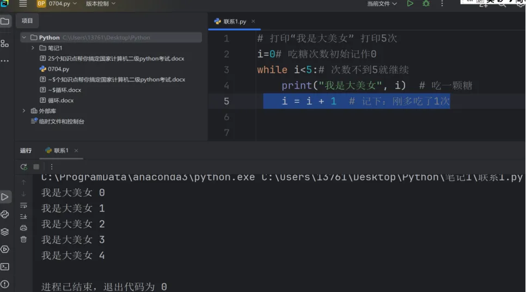Select the ~$个知识点 docx file
526x292 pixels.
coord(113,80)
